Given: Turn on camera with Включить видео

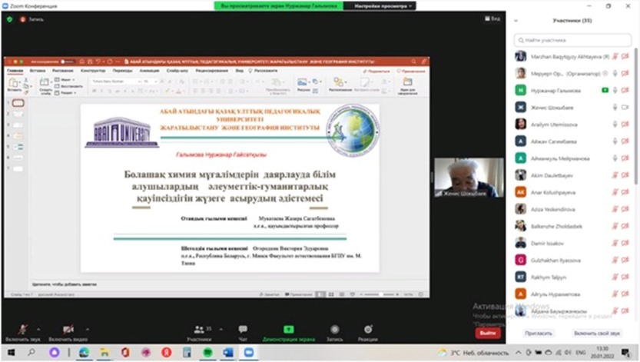Looking at the screenshot, I should click(x=67, y=329).
